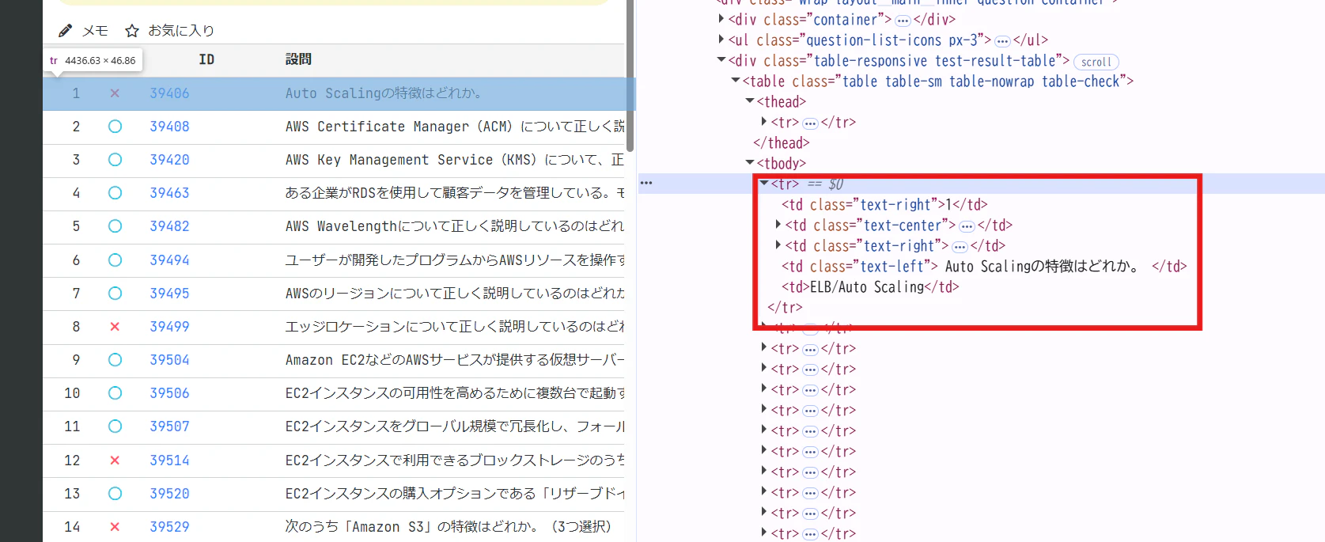1325x542 pixels.
Task: Click the ellipsis badge in td text-right element
Action: 960,247
